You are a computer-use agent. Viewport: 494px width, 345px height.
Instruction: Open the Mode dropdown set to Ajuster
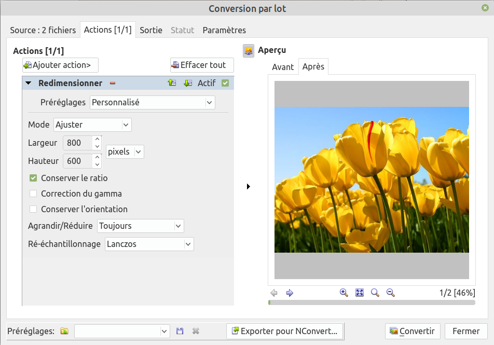pyautogui.click(x=92, y=125)
